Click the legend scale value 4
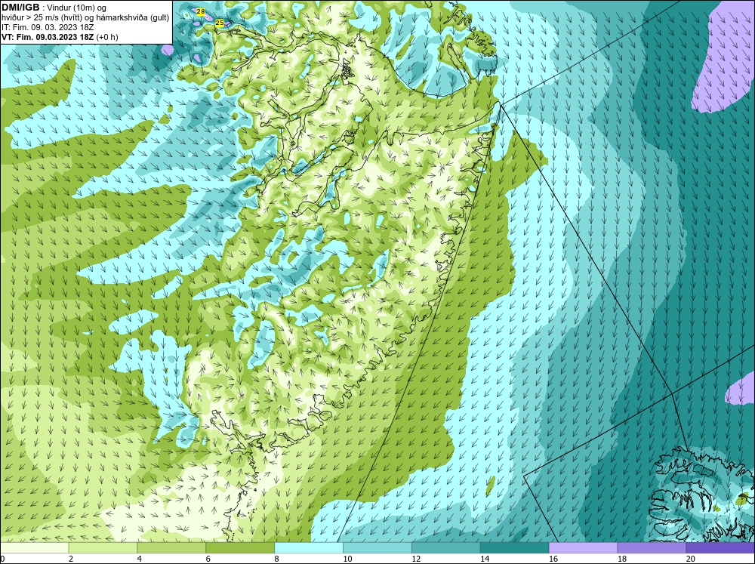 140,559
